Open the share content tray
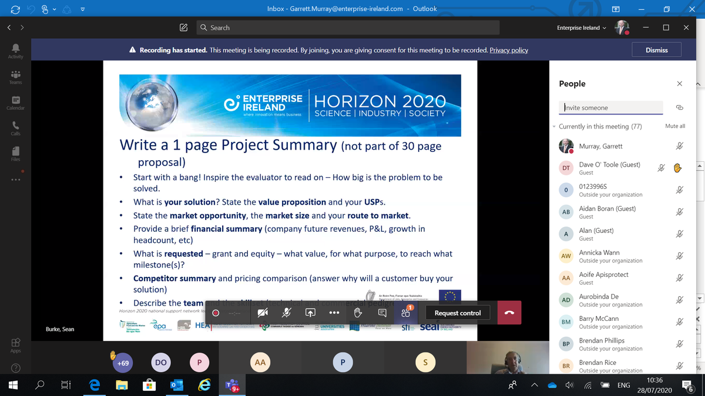Viewport: 705px width, 396px height. point(310,313)
